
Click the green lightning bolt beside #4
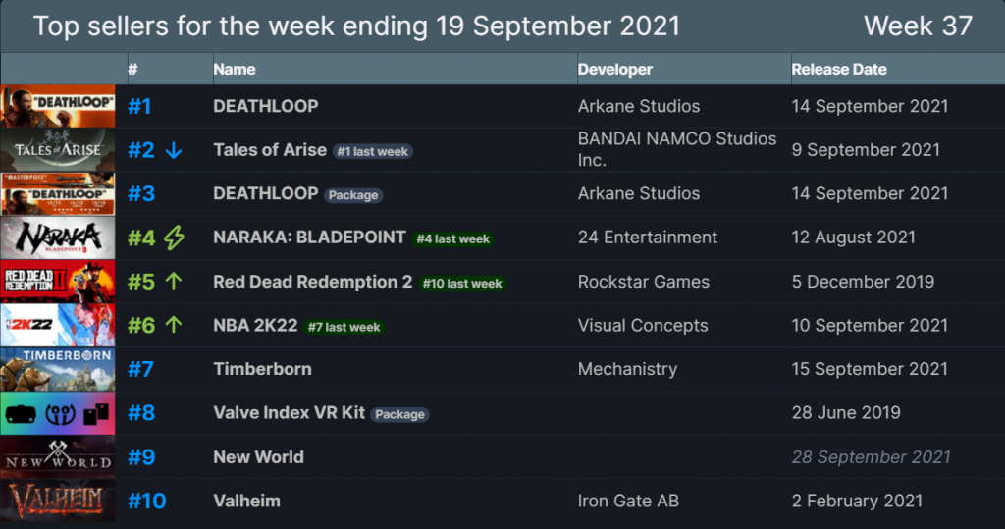174,238
